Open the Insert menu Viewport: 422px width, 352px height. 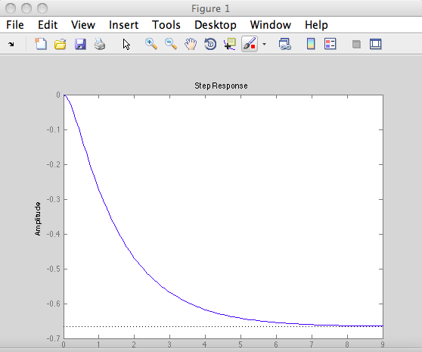[x=123, y=25]
